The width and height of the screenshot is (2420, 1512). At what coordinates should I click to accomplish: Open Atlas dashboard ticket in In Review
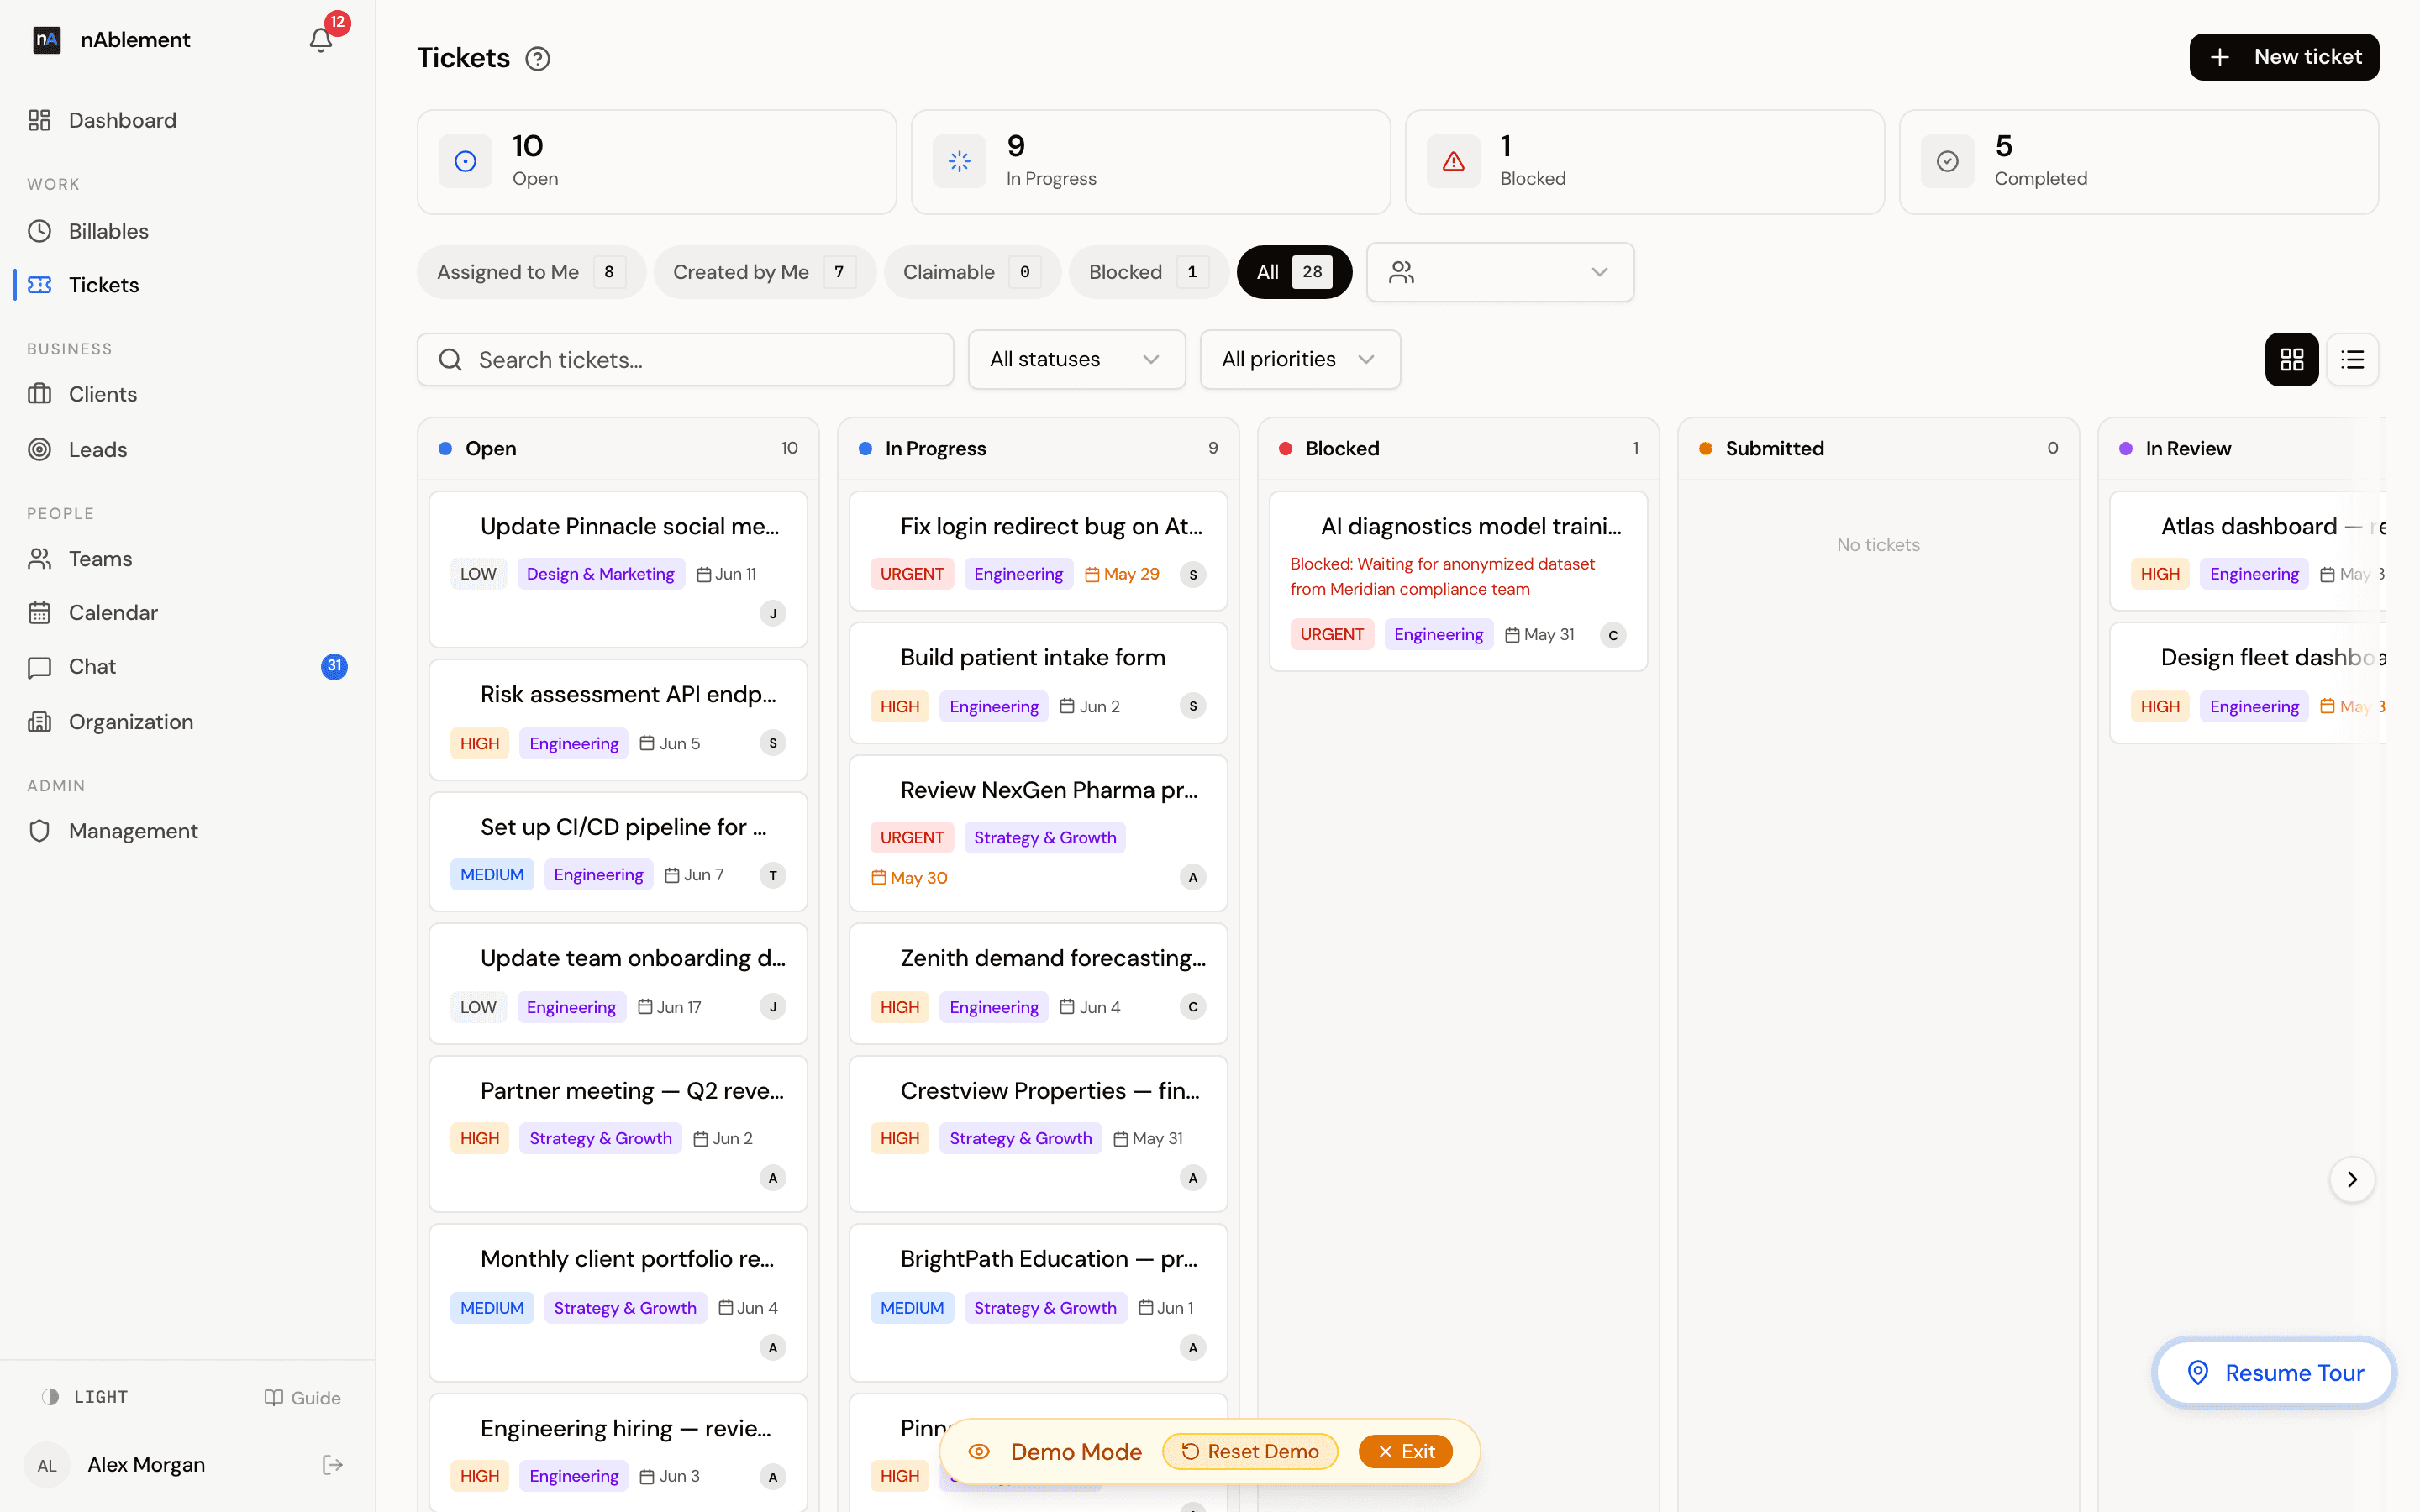(x=2248, y=550)
